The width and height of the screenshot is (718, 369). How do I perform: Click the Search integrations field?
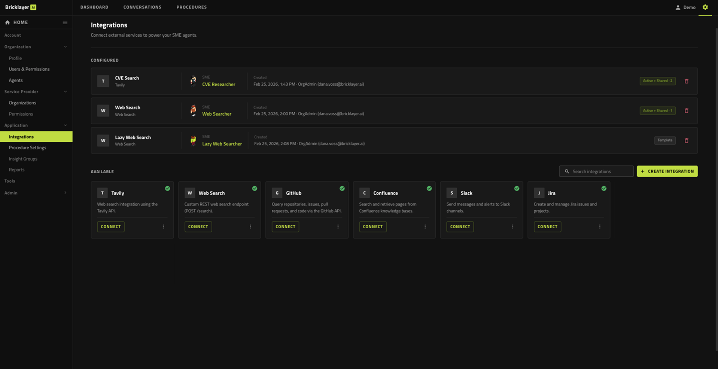pos(596,171)
